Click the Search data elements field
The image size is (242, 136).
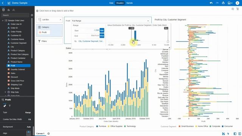15,15
